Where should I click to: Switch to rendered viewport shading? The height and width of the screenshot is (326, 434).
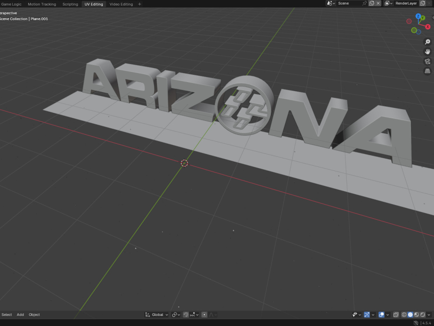422,315
